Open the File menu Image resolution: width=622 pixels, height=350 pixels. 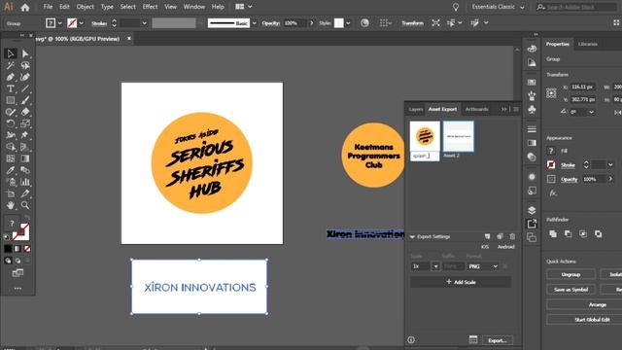(48, 7)
